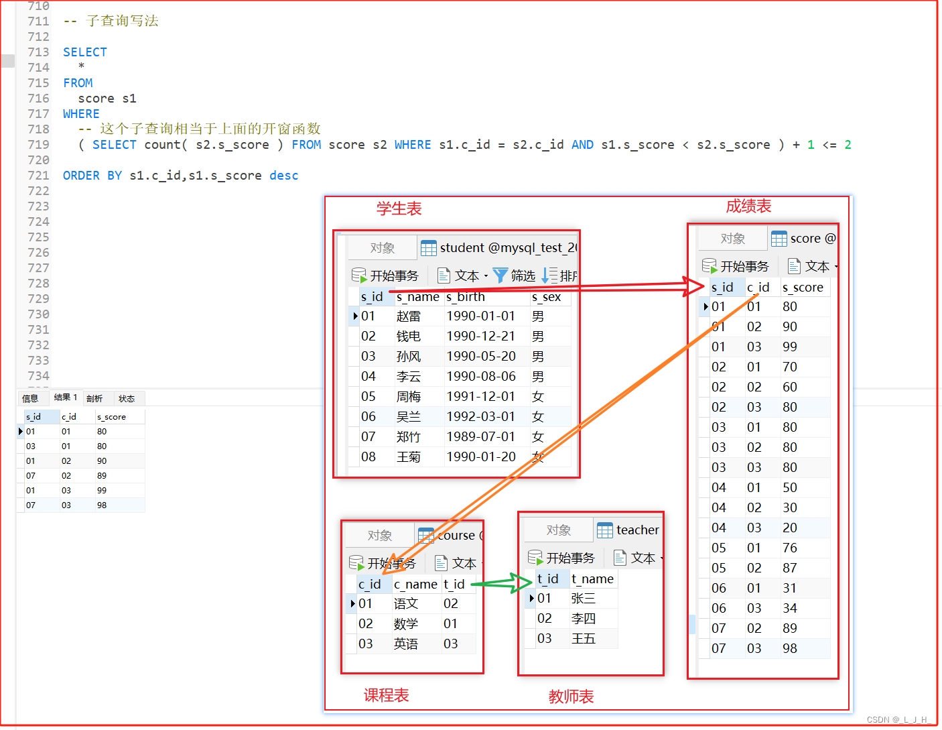Click the score table grid icon
The image size is (942, 730).
pyautogui.click(x=779, y=239)
